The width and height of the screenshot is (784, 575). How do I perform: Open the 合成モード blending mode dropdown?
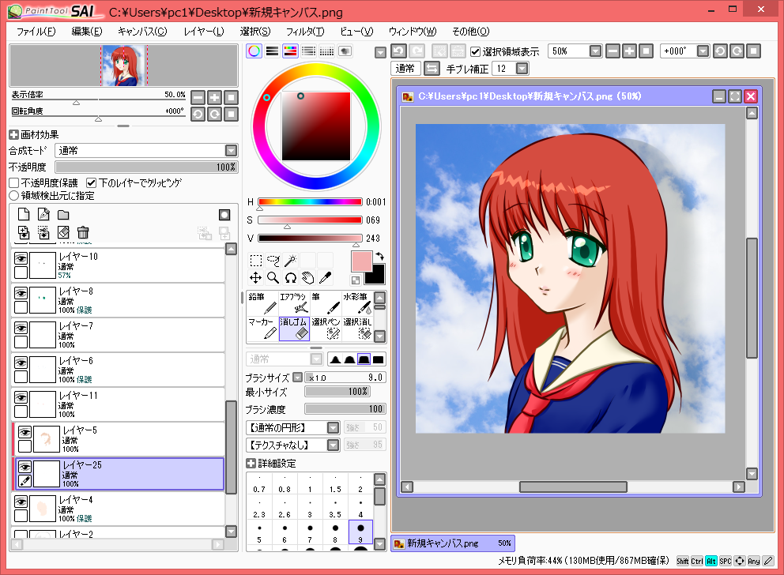pos(231,150)
